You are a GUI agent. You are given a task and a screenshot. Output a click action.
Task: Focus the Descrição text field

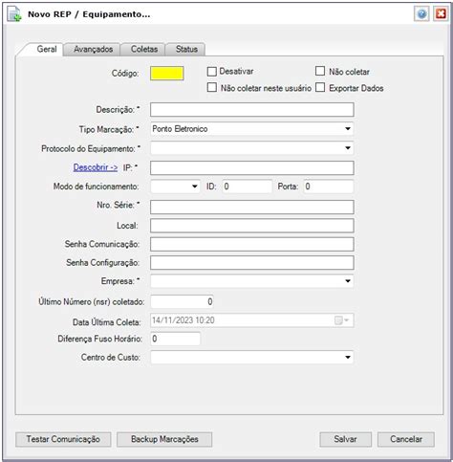(252, 110)
